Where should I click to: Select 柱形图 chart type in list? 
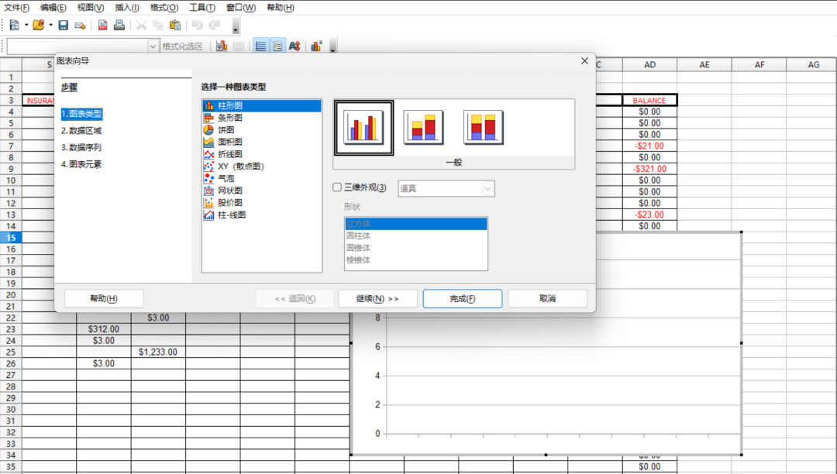[262, 105]
